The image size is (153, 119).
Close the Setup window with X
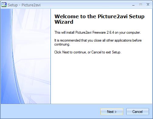(148, 5)
